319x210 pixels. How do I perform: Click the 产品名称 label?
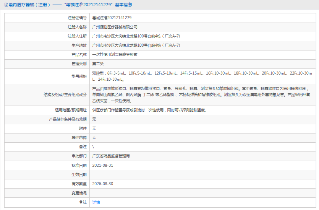pyautogui.click(x=79, y=55)
